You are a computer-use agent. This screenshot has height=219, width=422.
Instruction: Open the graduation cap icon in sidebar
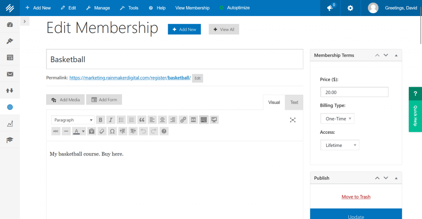10,140
